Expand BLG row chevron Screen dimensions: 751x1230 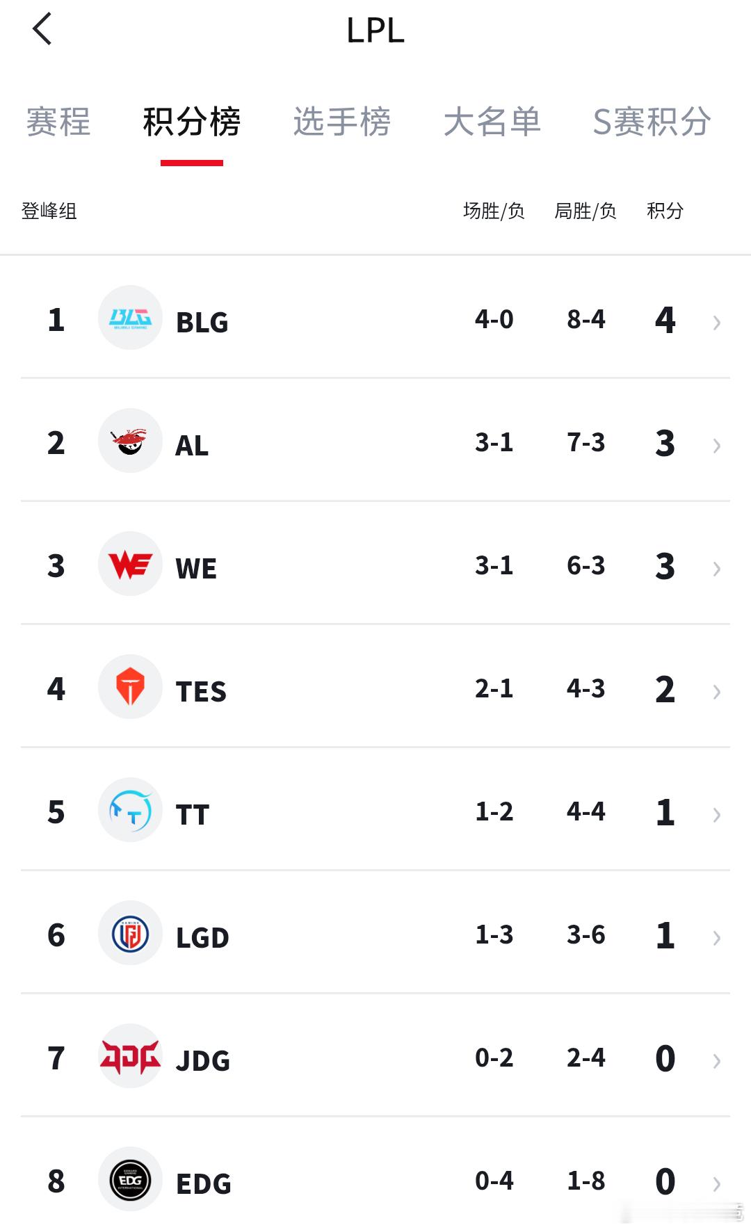click(x=717, y=322)
